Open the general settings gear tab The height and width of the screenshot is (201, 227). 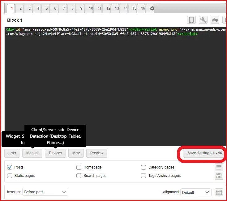coord(152,8)
